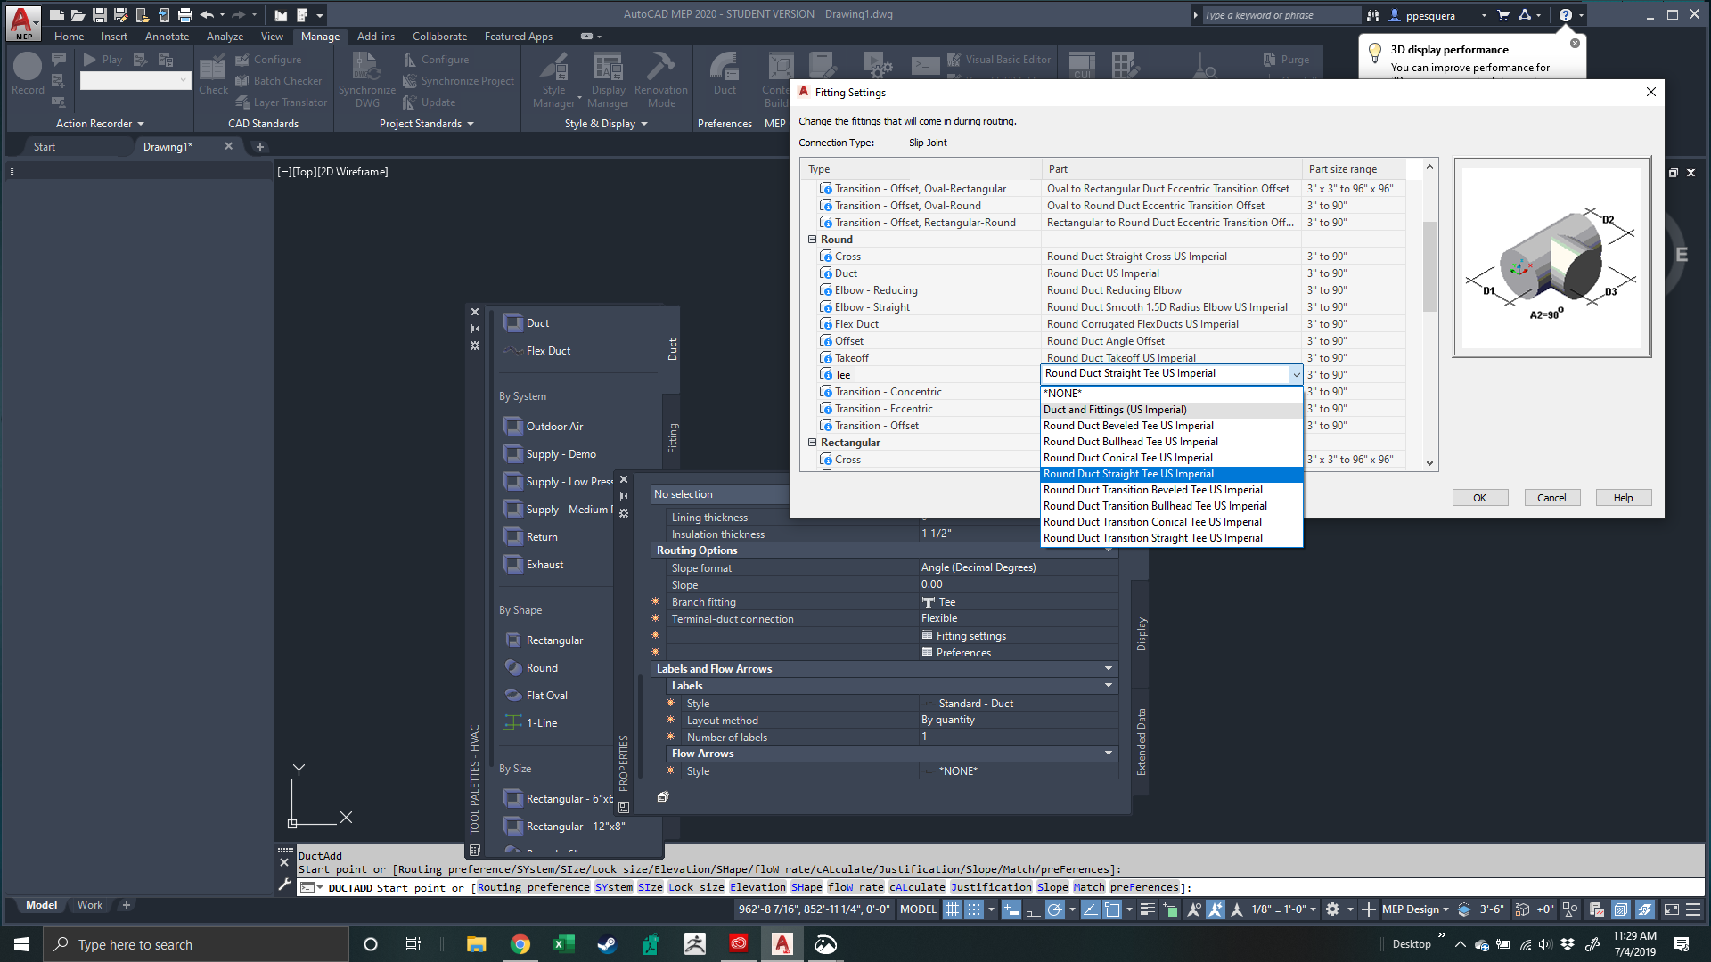Open the Synchronize DWG tool
1711x962 pixels.
[x=366, y=80]
